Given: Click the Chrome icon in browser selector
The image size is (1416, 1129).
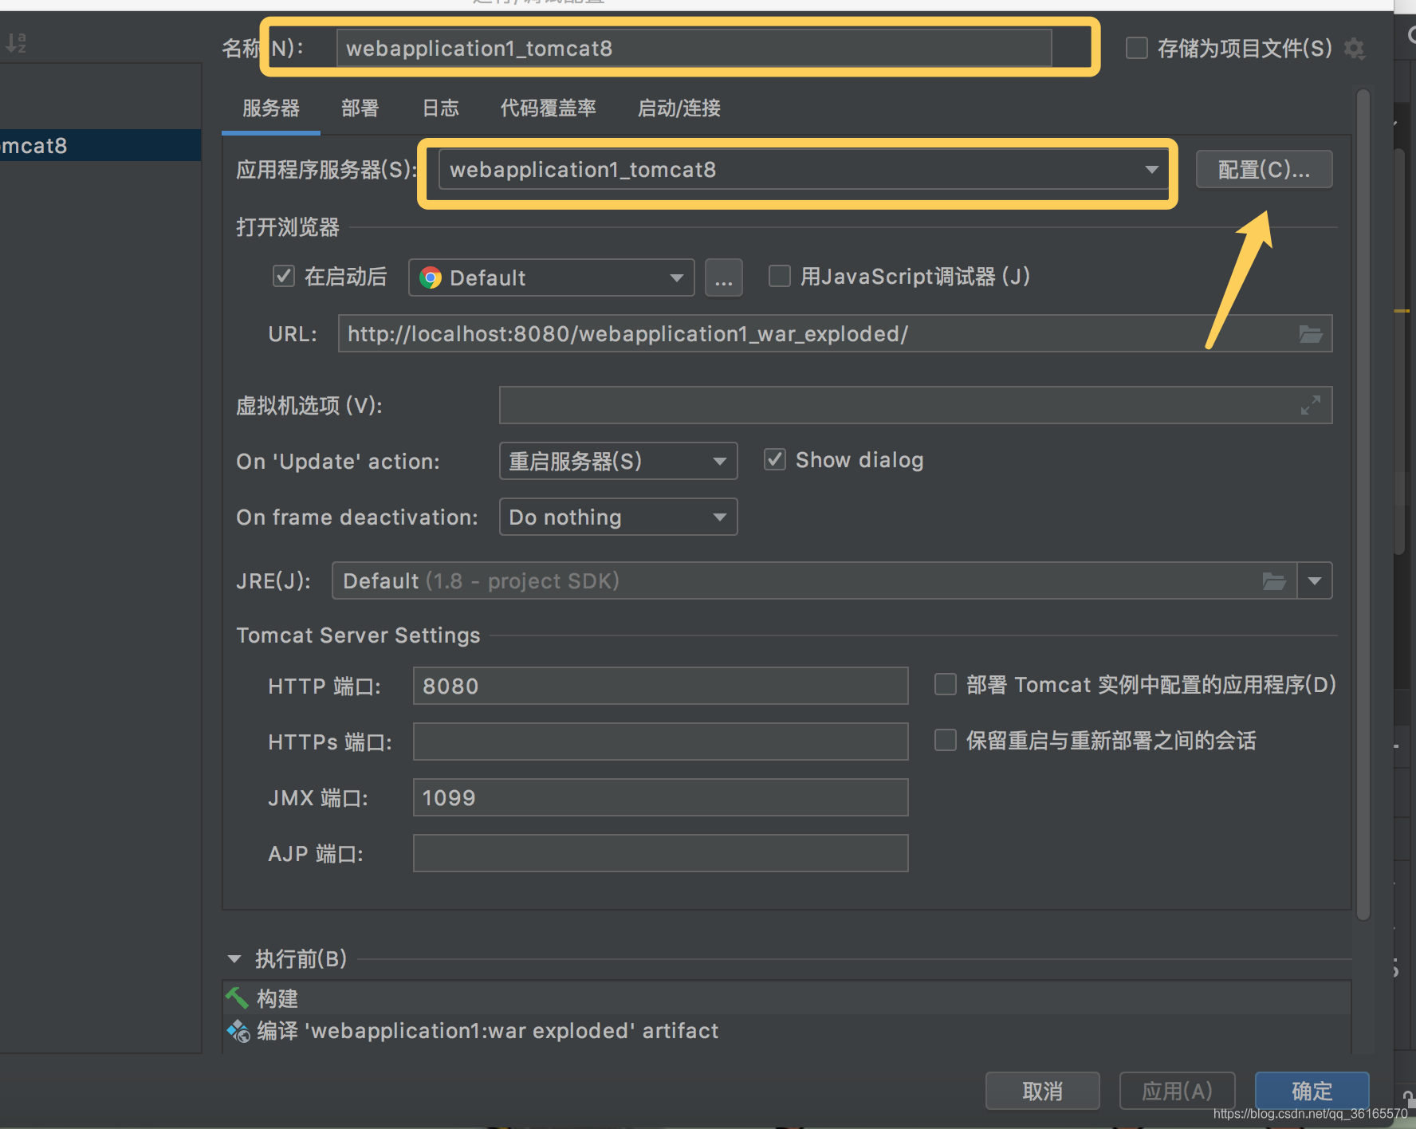Looking at the screenshot, I should 431,277.
